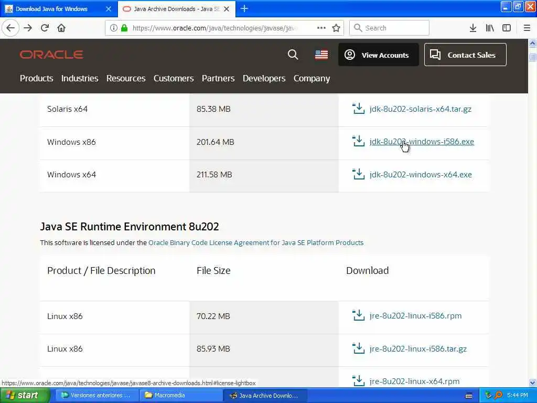Click the taskbar clock 5:44 PM
Viewport: 537px width, 403px height.
[x=518, y=396]
